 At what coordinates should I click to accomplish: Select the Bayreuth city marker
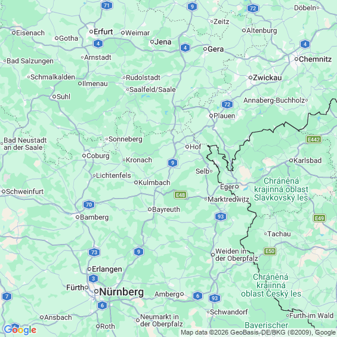[x=150, y=209]
